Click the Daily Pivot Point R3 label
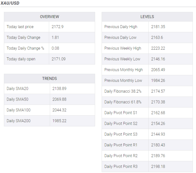The height and width of the screenshot is (173, 196). coord(121,167)
